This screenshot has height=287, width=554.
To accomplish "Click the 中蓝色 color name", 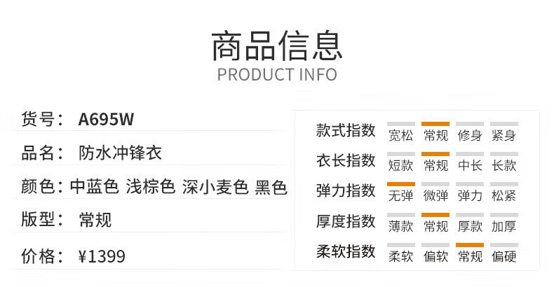I will pyautogui.click(x=94, y=187).
